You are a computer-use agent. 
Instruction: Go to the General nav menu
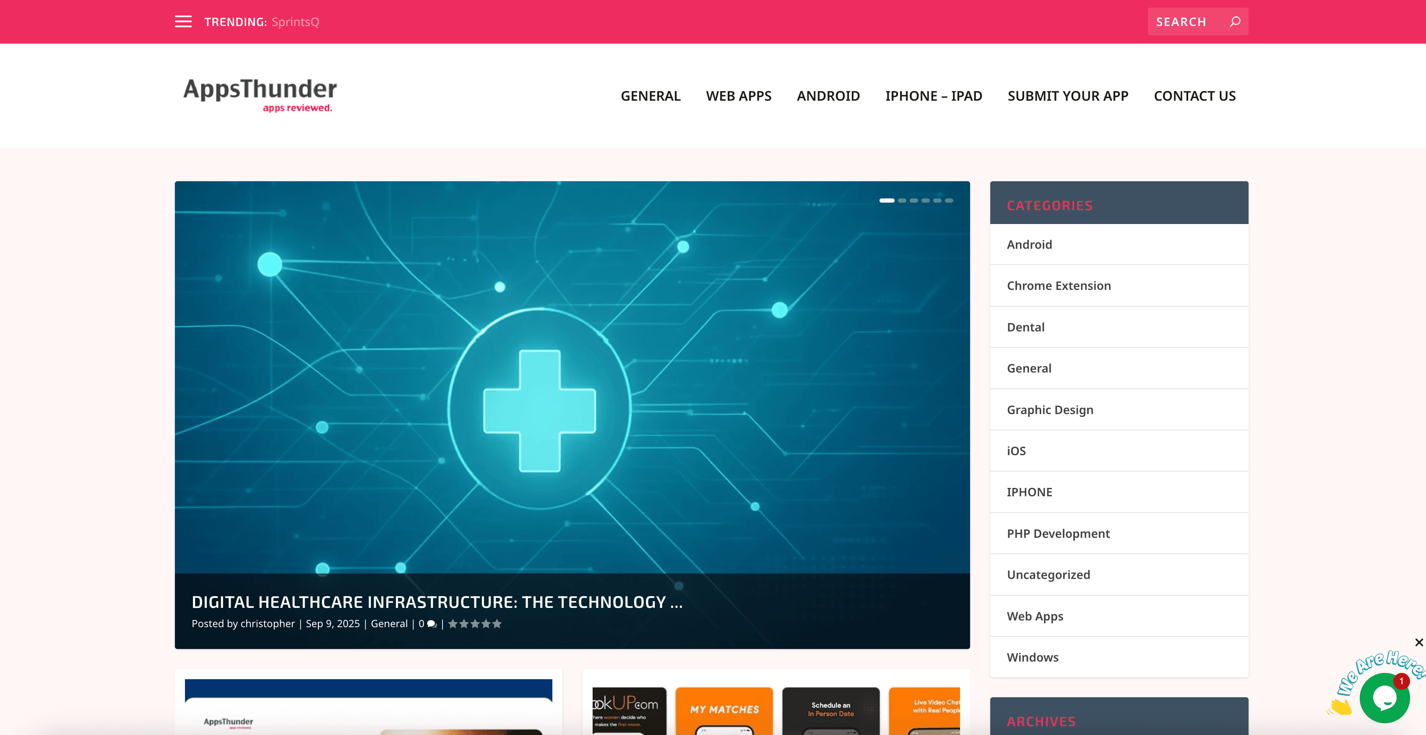(651, 96)
